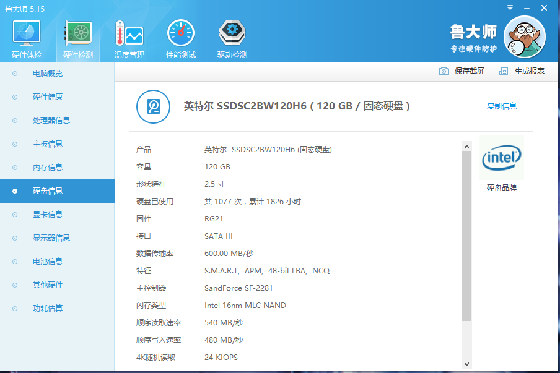Click the interface value SATA III

tap(218, 236)
